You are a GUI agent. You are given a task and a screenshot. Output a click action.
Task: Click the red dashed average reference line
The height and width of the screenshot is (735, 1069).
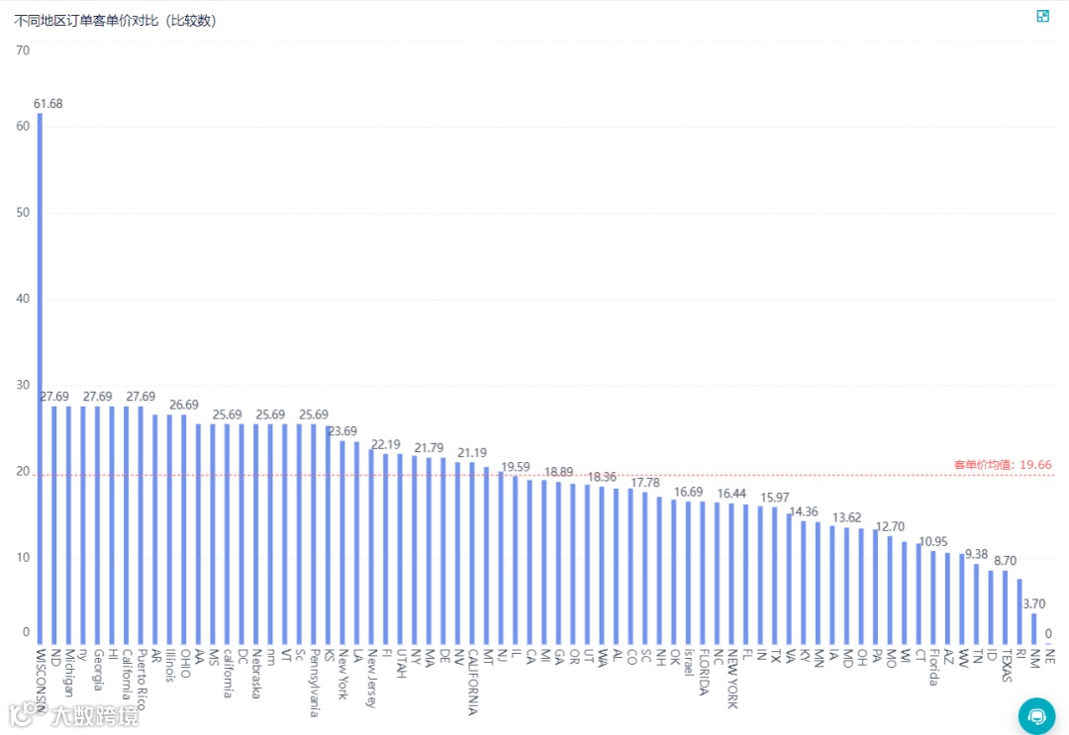pyautogui.click(x=545, y=475)
